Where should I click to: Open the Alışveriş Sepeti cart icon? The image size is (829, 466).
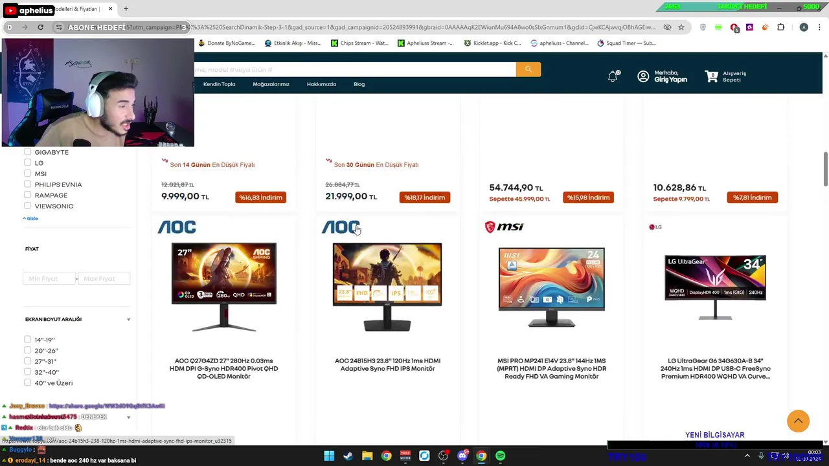click(711, 76)
